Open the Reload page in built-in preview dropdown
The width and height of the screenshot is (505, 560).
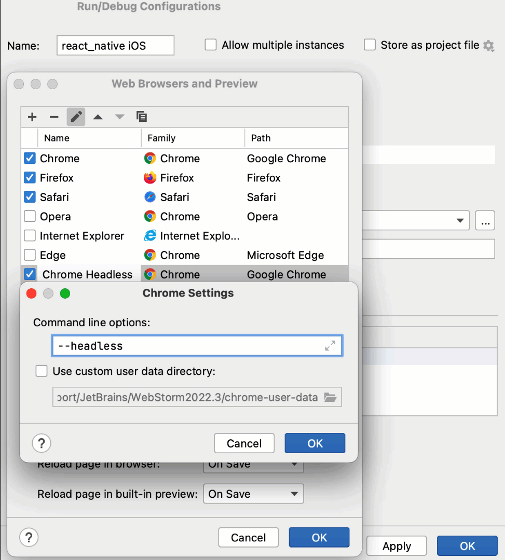(253, 494)
